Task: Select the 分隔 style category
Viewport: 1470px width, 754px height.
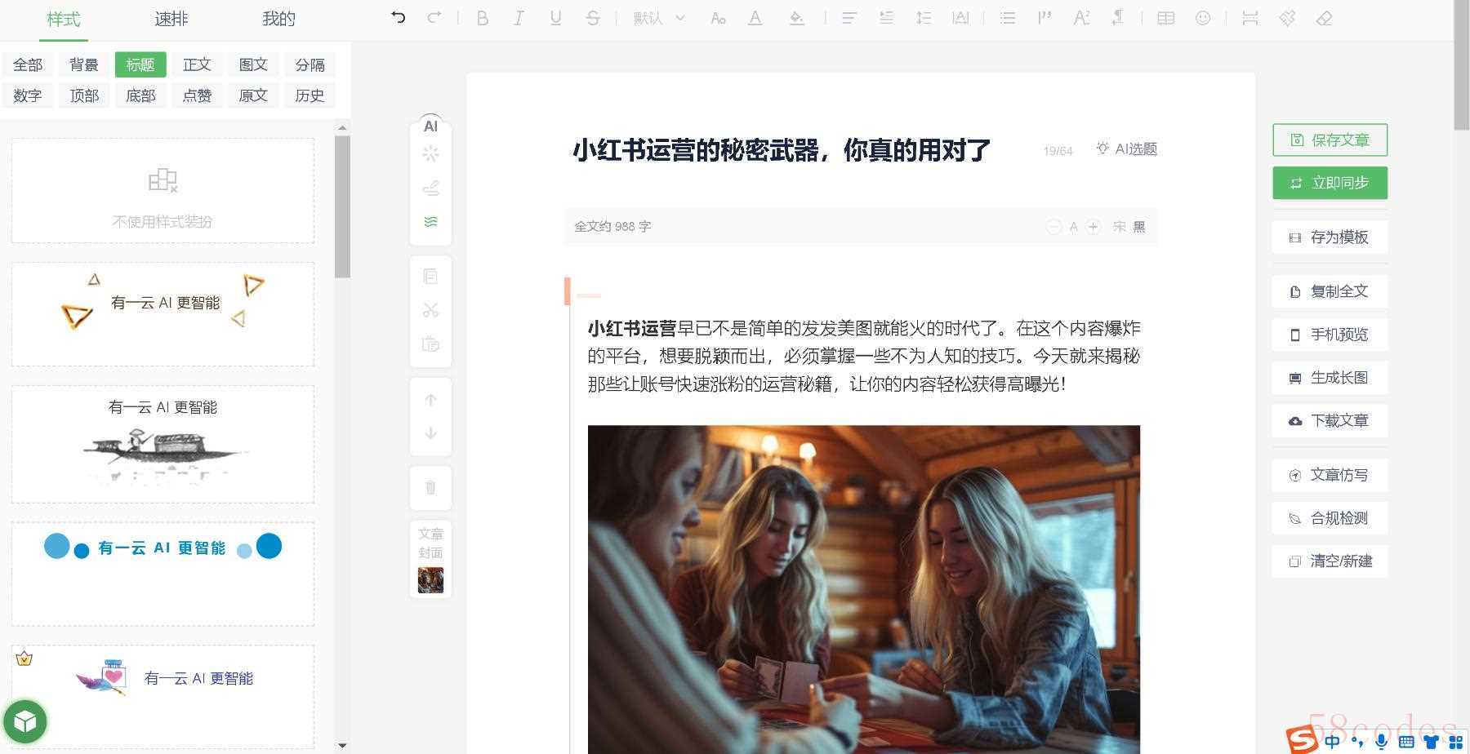Action: (x=310, y=64)
